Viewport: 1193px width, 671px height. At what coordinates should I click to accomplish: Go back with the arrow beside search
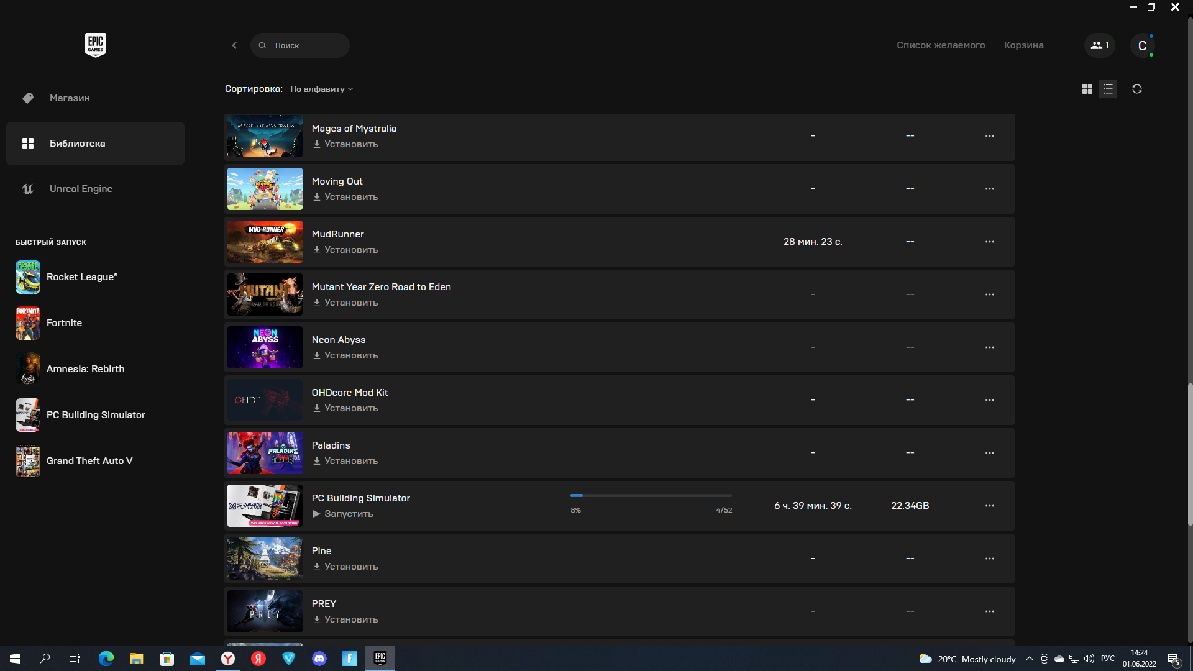click(x=234, y=45)
